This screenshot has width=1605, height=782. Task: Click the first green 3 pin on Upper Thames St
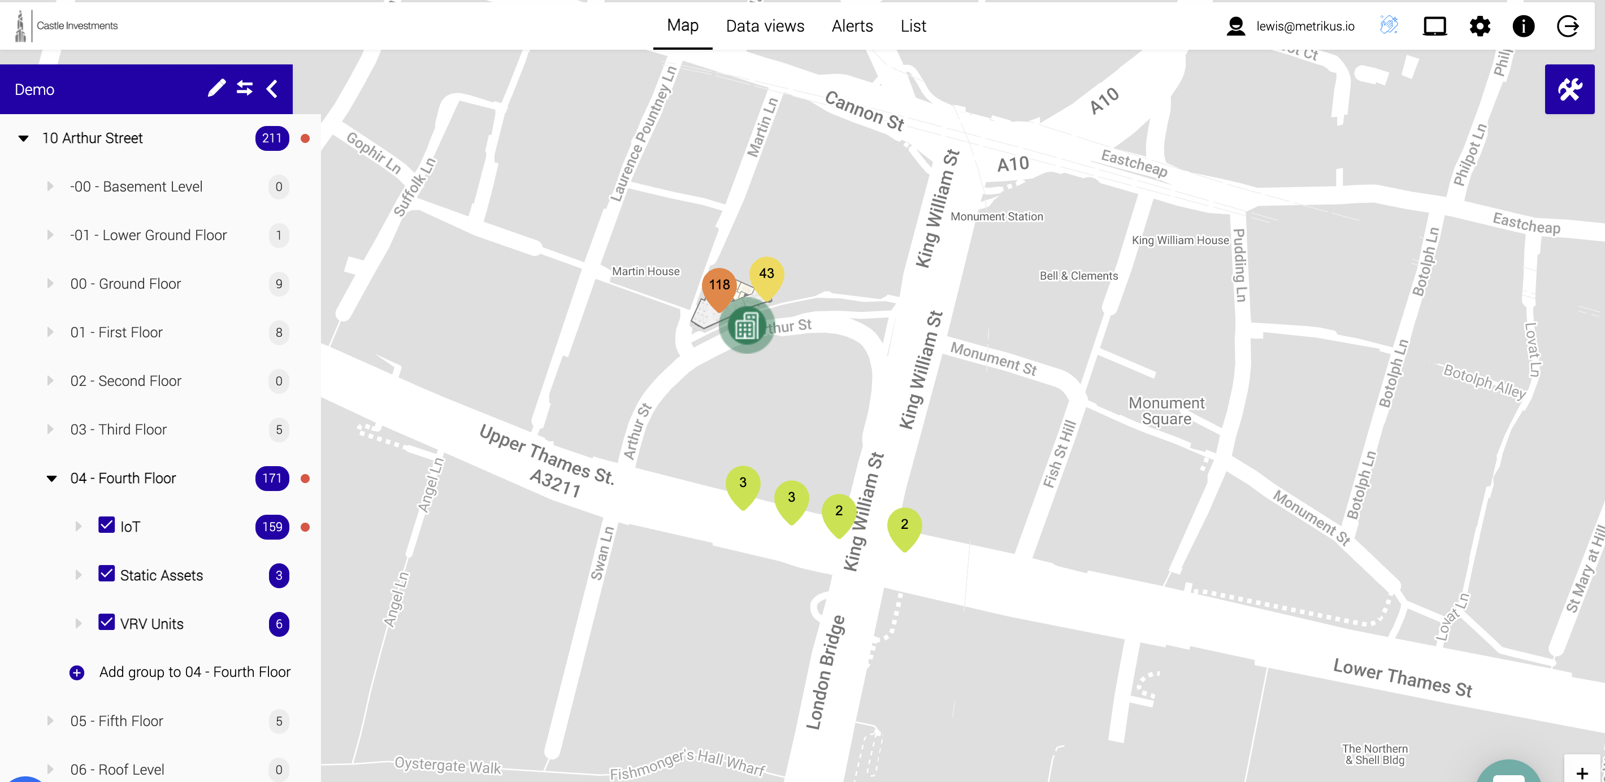point(743,486)
